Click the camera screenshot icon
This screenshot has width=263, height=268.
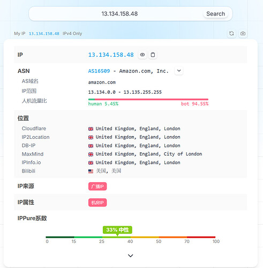[243, 33]
